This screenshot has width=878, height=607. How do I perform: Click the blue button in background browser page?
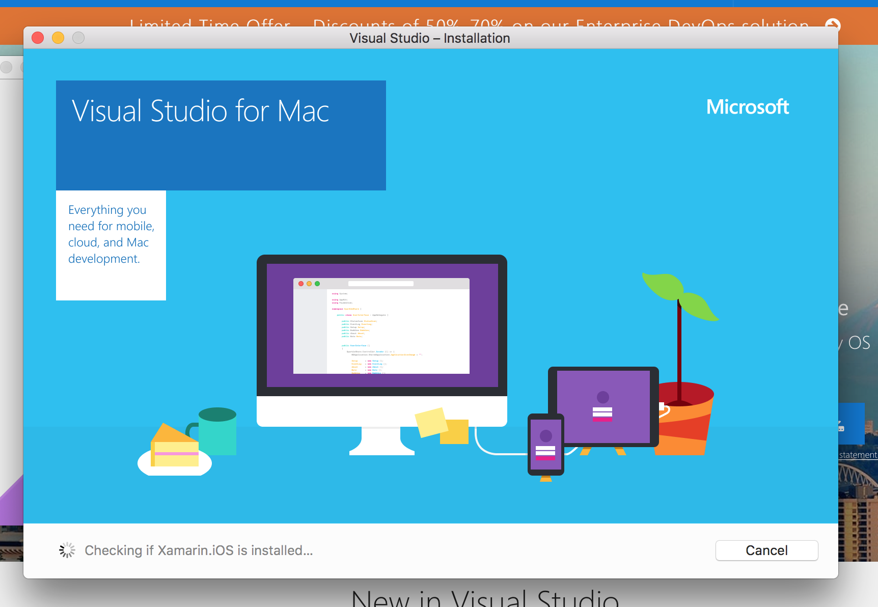pos(852,424)
